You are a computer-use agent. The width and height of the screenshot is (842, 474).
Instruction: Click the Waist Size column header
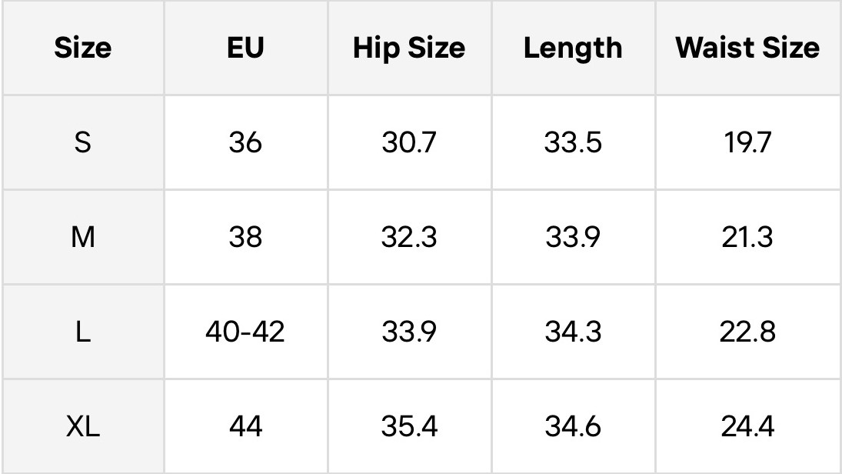pos(747,48)
